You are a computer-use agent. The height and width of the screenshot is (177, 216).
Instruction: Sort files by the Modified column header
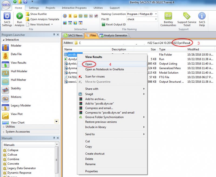200,49
